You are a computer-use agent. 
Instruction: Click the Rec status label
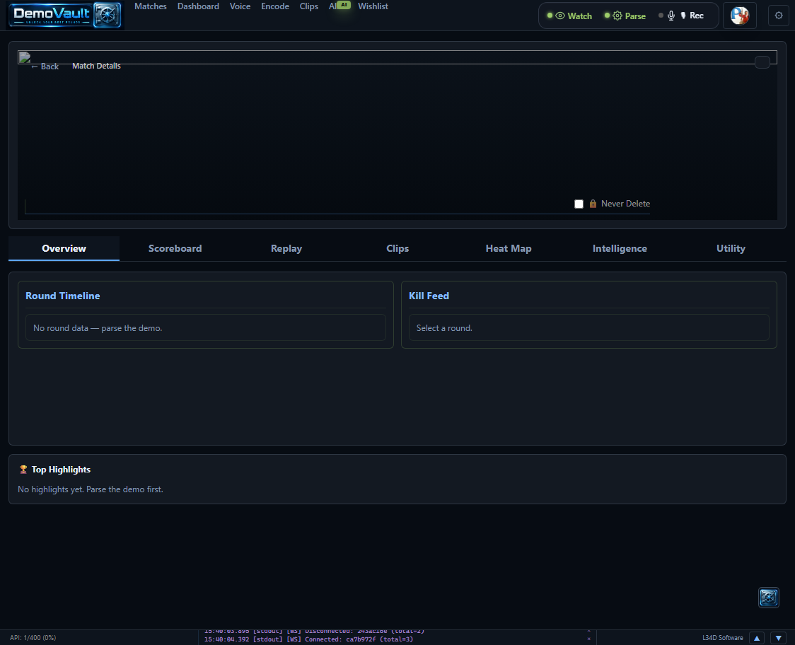pos(697,16)
